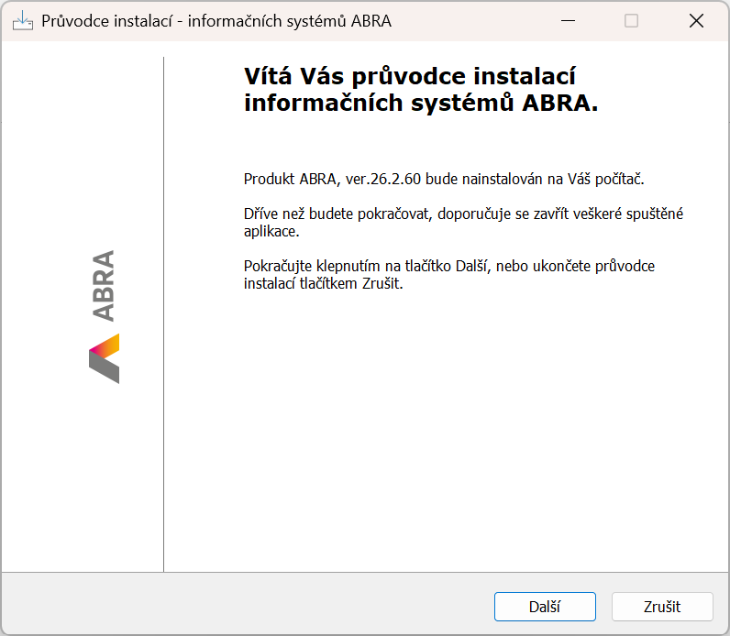Click the title bar text Průvodce instalací

click(x=107, y=21)
